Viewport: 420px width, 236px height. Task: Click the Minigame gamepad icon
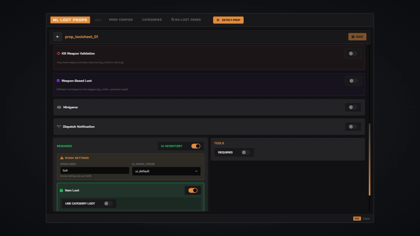point(59,108)
